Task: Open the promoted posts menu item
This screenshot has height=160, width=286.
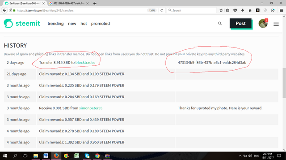Action: [101, 24]
